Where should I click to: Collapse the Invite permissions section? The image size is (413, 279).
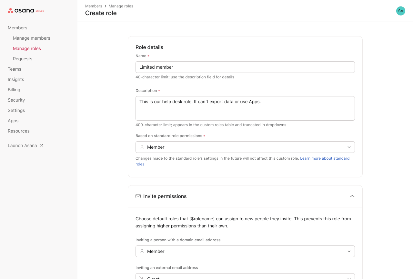point(352,196)
